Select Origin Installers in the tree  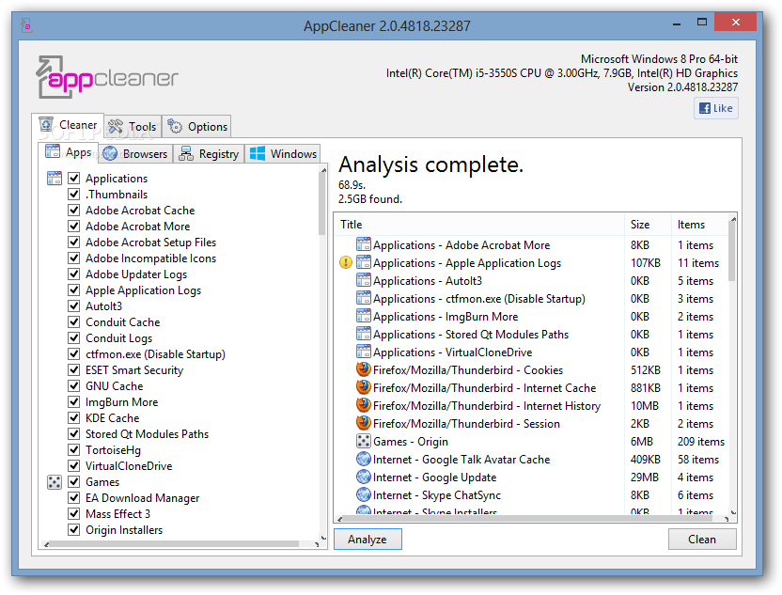pos(124,529)
